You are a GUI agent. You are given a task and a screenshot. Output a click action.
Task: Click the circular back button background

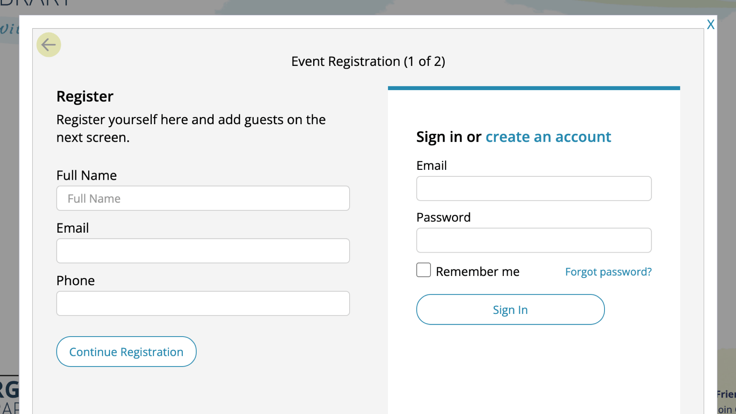[x=49, y=44]
